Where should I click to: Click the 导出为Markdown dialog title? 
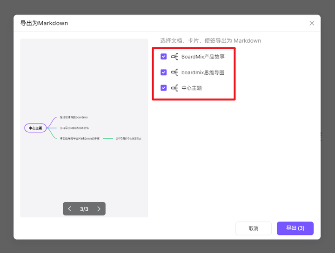click(x=44, y=23)
